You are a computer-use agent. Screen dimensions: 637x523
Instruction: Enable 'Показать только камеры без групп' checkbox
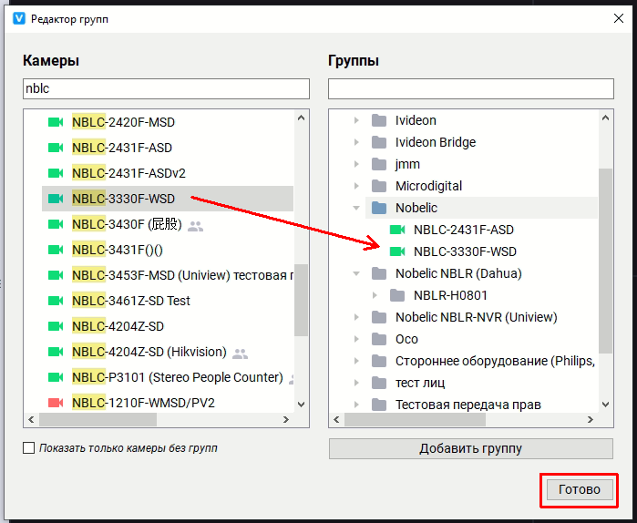point(28,448)
